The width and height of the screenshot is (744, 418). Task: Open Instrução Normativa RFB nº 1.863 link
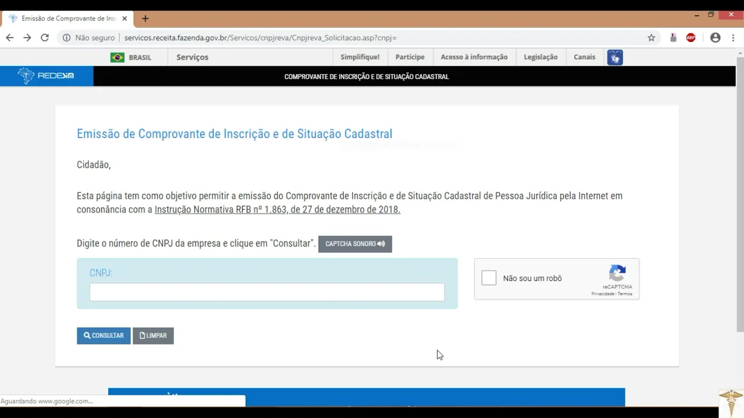click(277, 210)
